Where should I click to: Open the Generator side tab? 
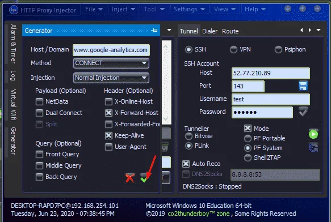[14, 140]
